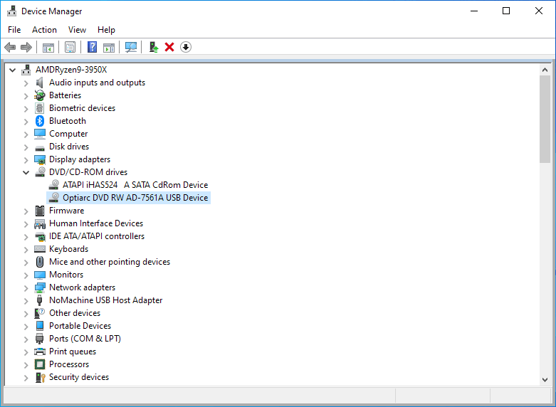Click the Security devices key icon
This screenshot has height=407, width=556.
coord(41,377)
